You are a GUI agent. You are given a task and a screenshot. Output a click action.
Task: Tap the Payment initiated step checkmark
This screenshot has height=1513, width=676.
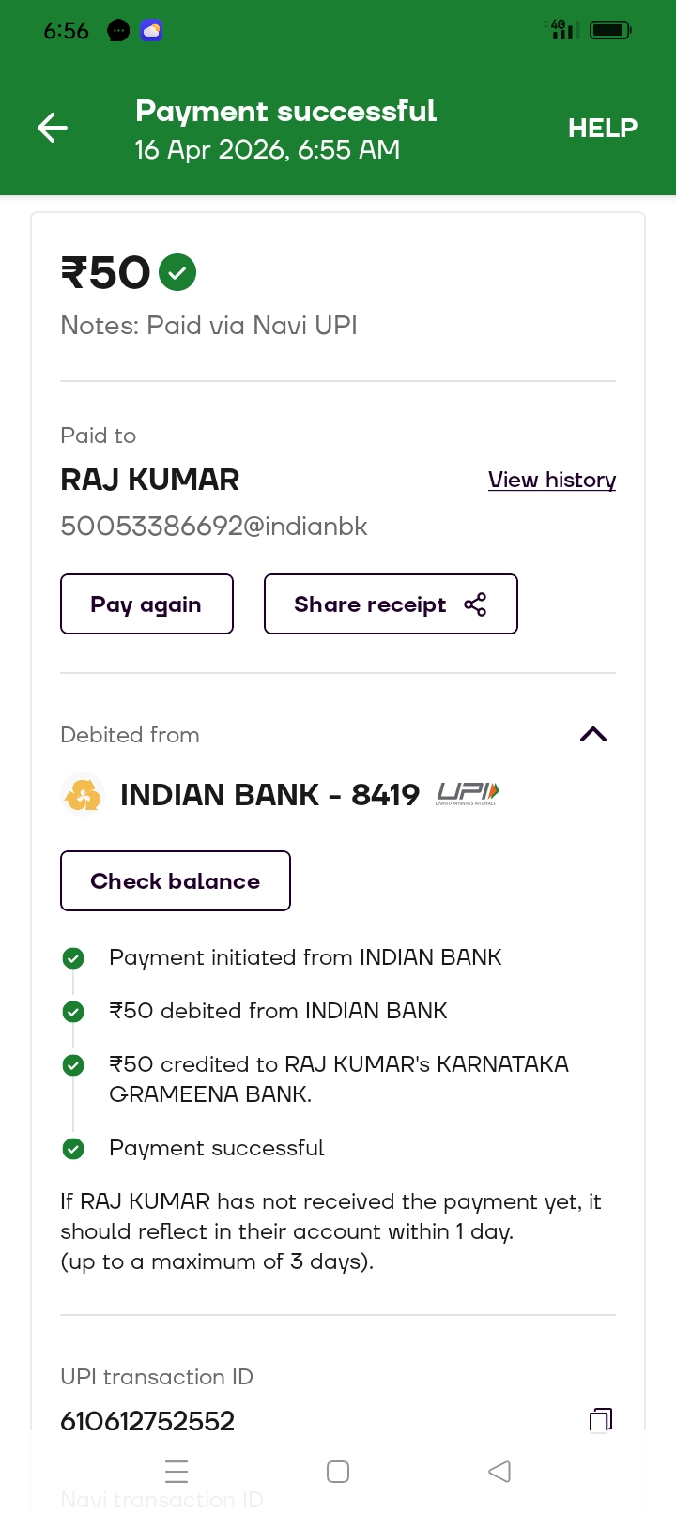click(73, 958)
